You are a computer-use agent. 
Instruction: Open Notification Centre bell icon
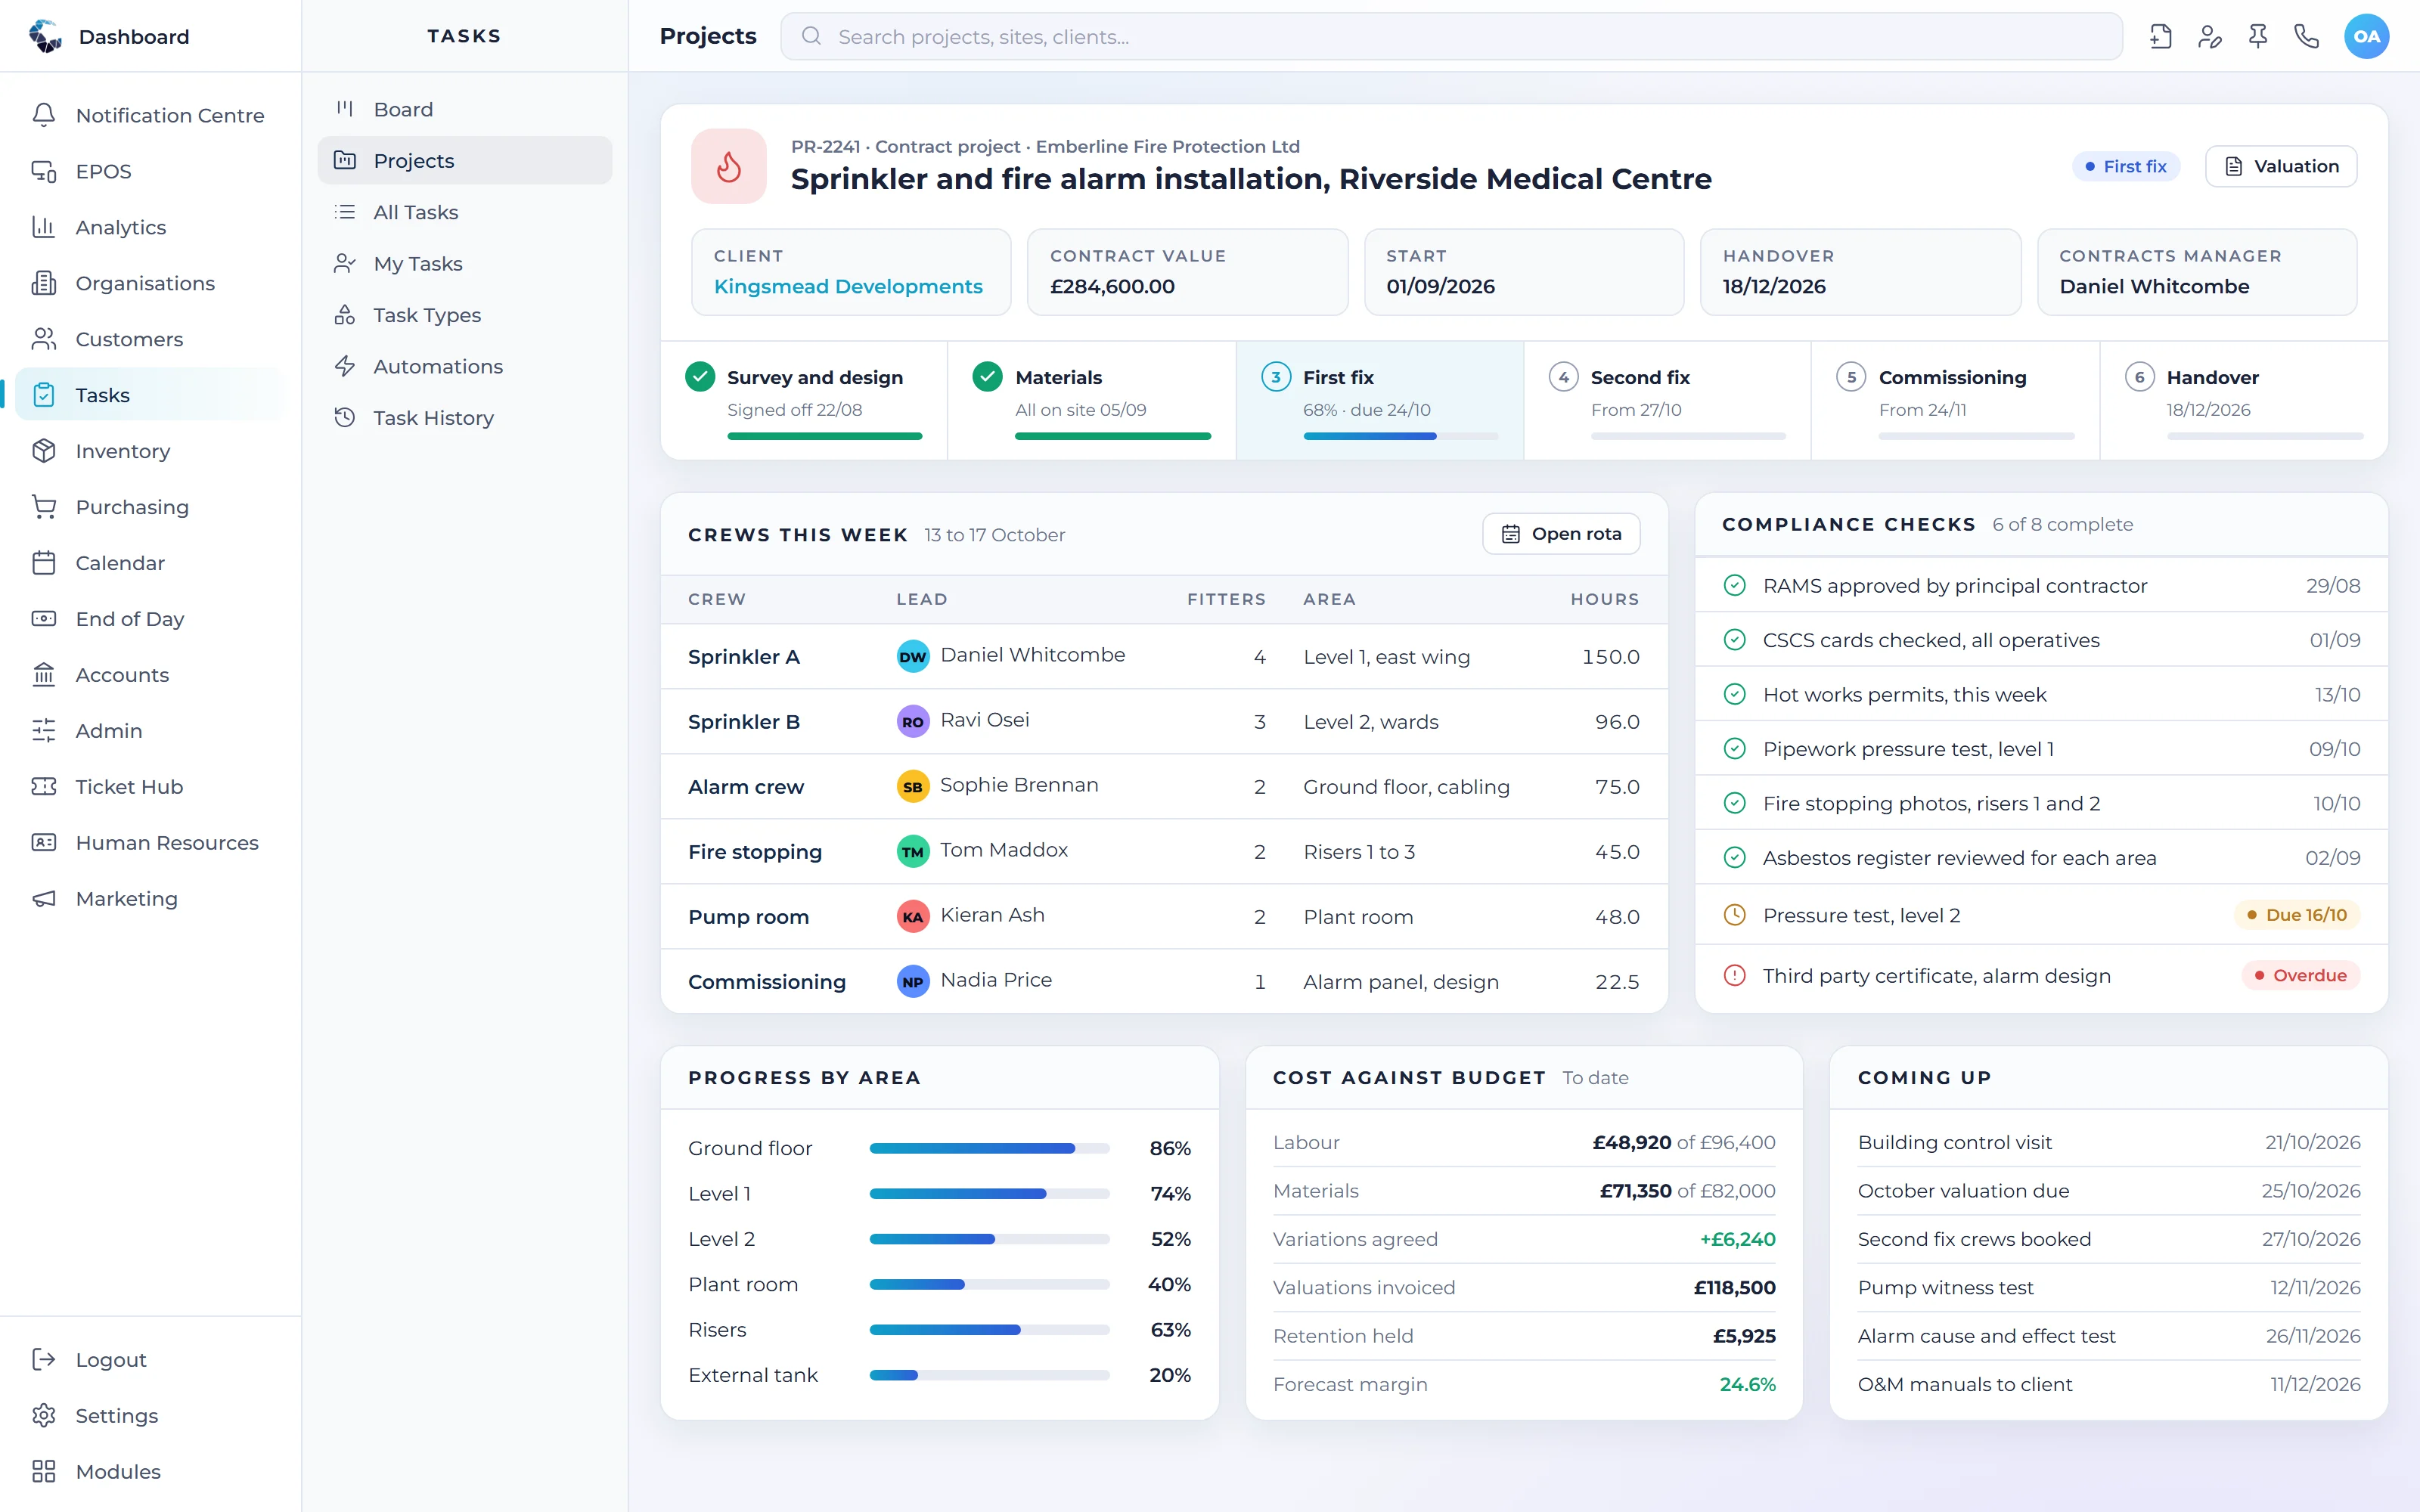click(x=44, y=115)
